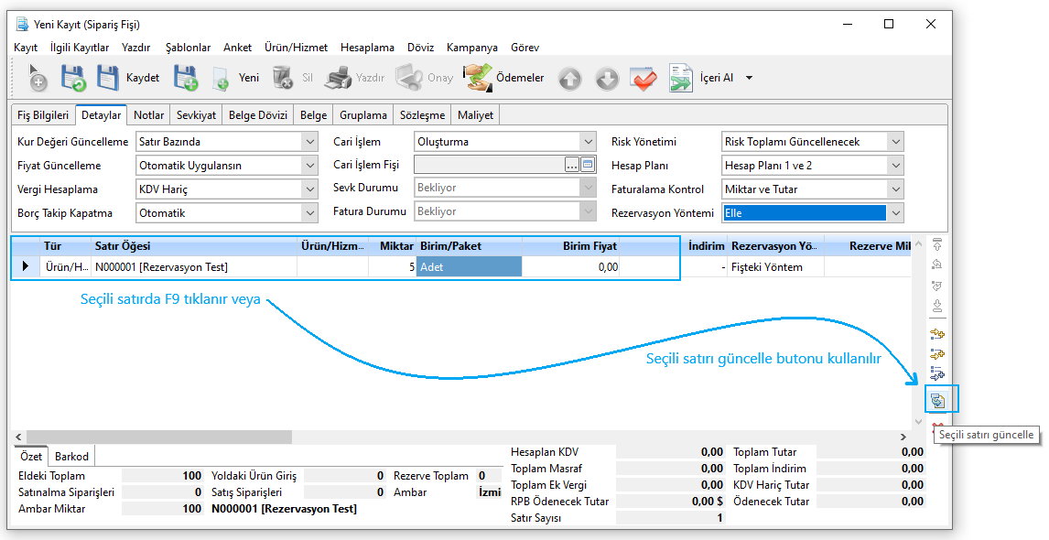The height and width of the screenshot is (540, 1049).
Task: Switch to the Fiş Bilgileri tab
Action: coord(43,115)
